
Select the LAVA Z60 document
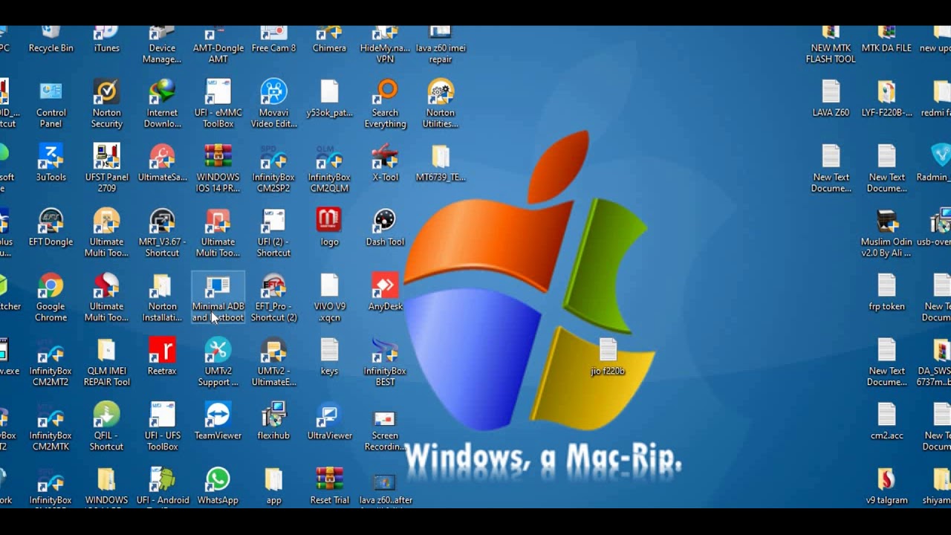click(x=831, y=100)
